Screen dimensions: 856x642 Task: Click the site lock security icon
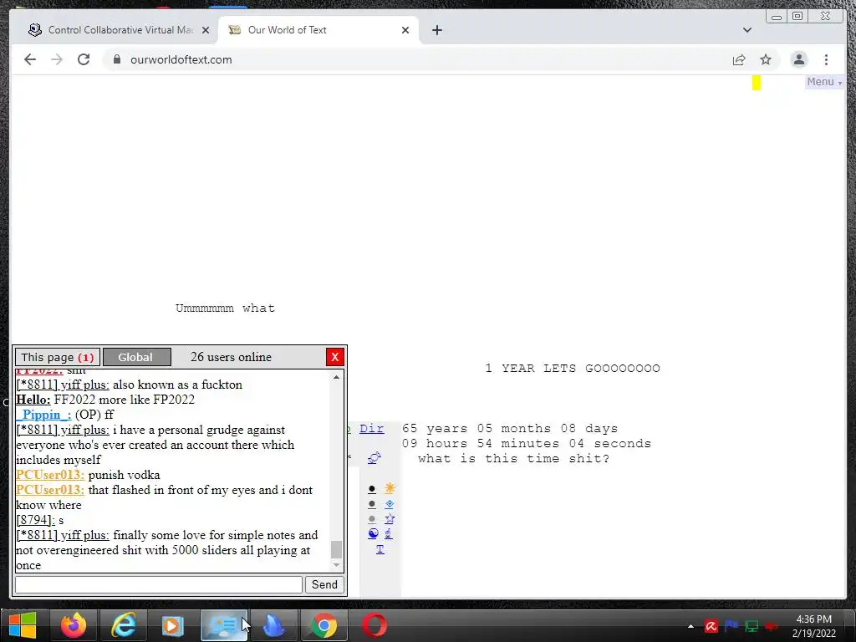pos(116,59)
